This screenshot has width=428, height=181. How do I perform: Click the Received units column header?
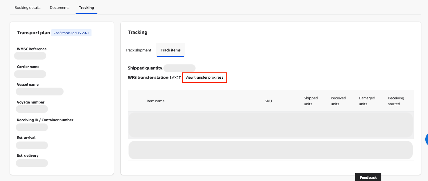[338, 101]
